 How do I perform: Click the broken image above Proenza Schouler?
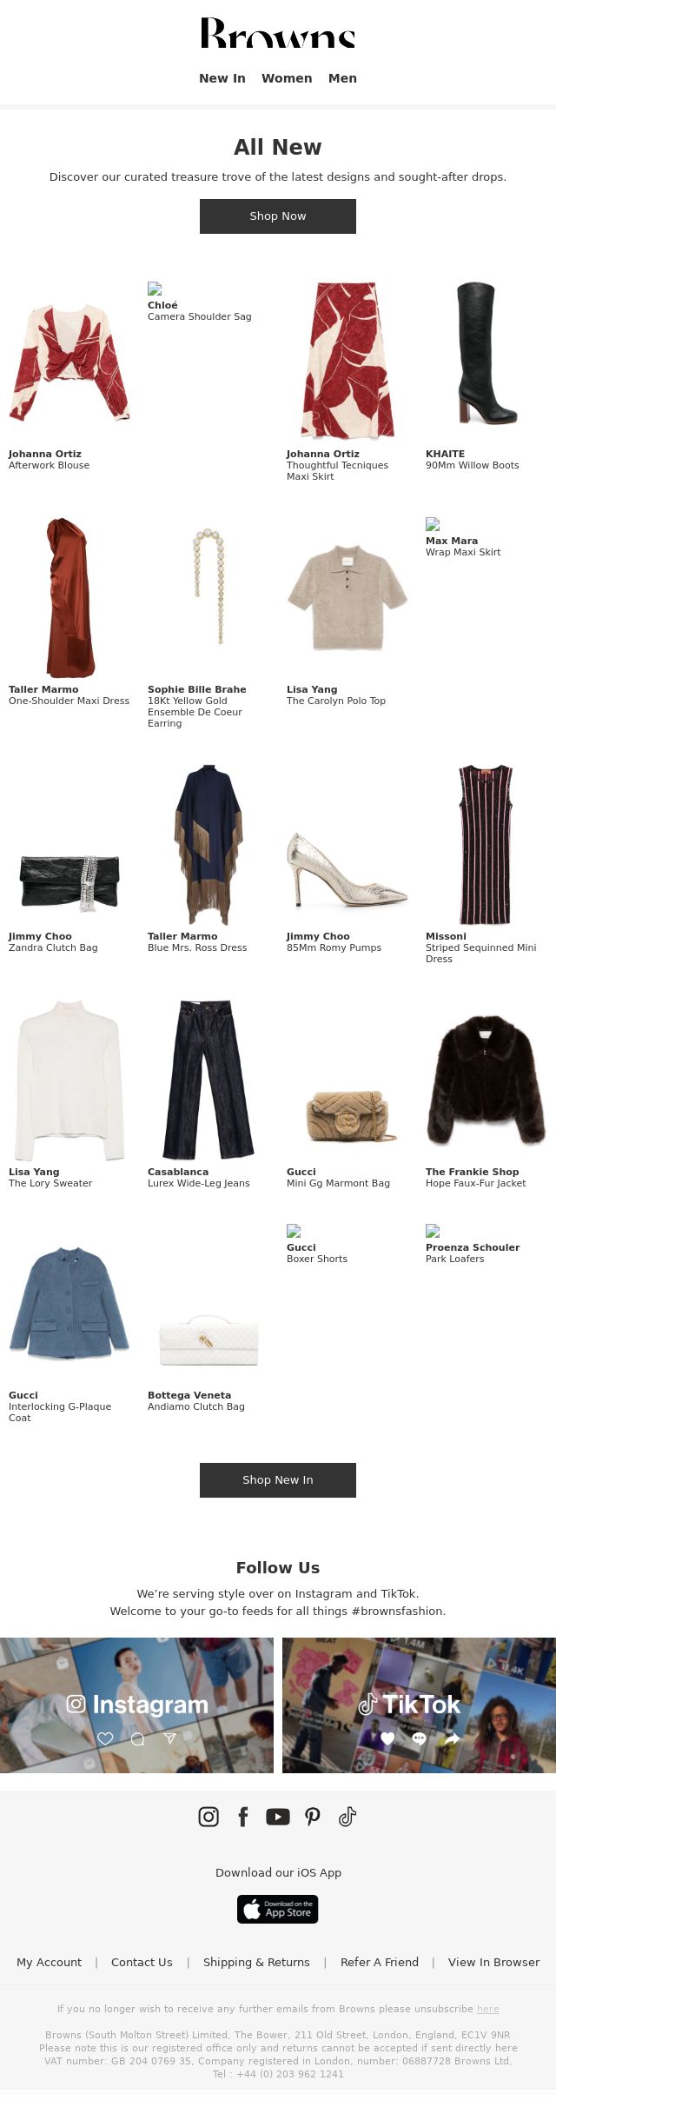433,1231
